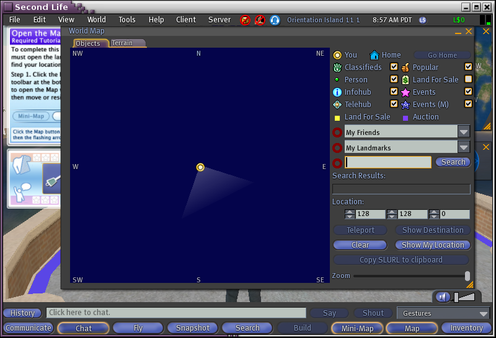Toggle the Telehub checkbox

pos(394,103)
